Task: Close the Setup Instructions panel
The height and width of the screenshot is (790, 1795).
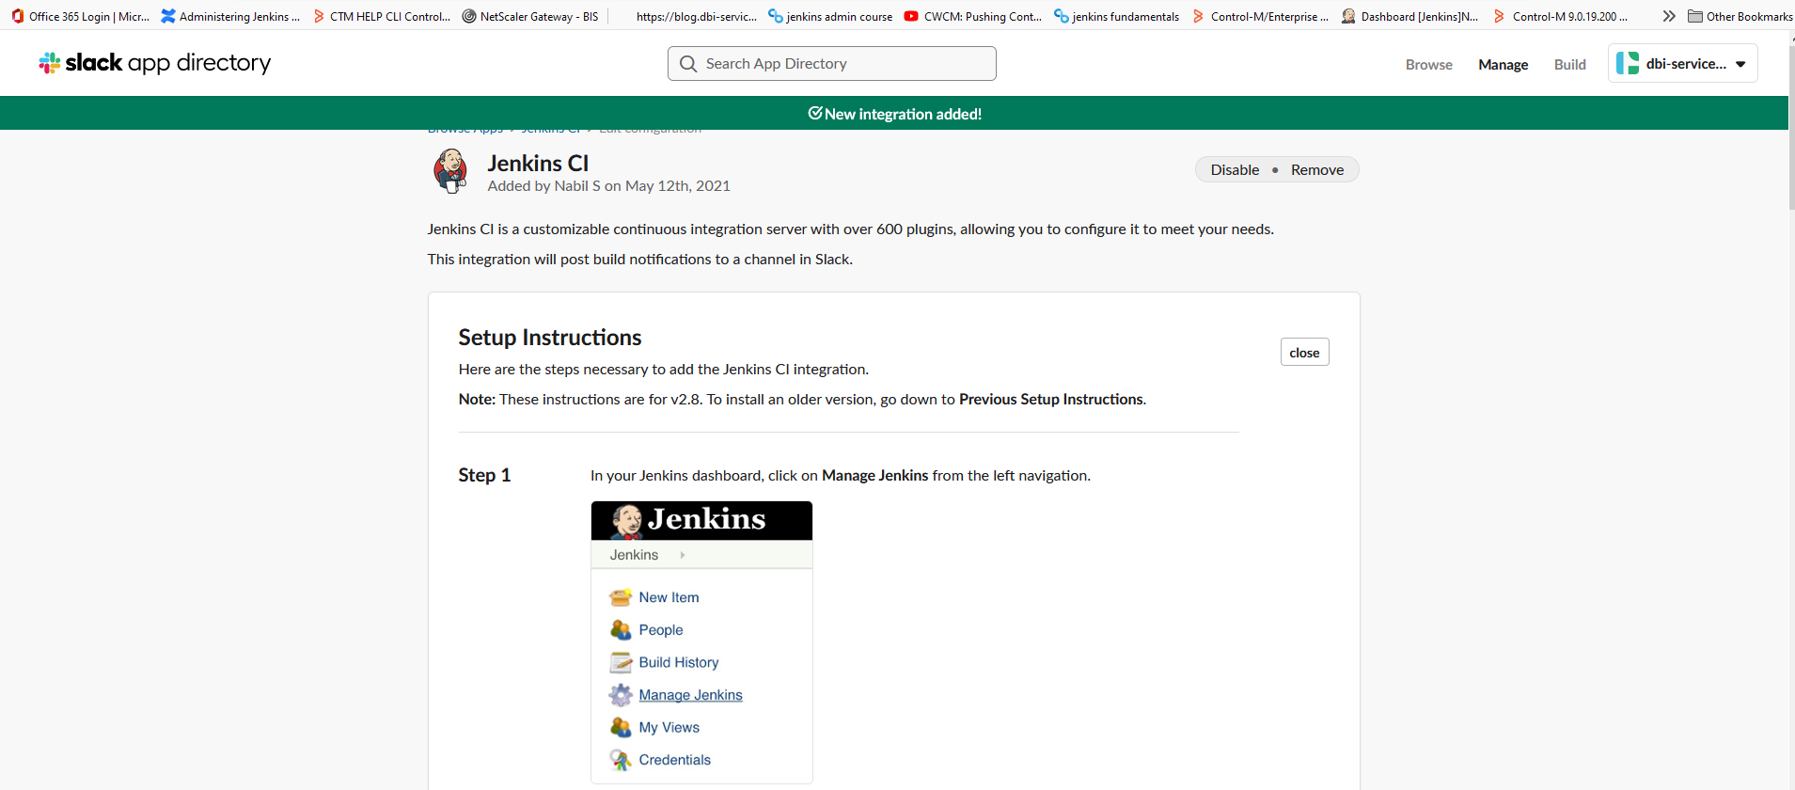Action: click(x=1304, y=352)
